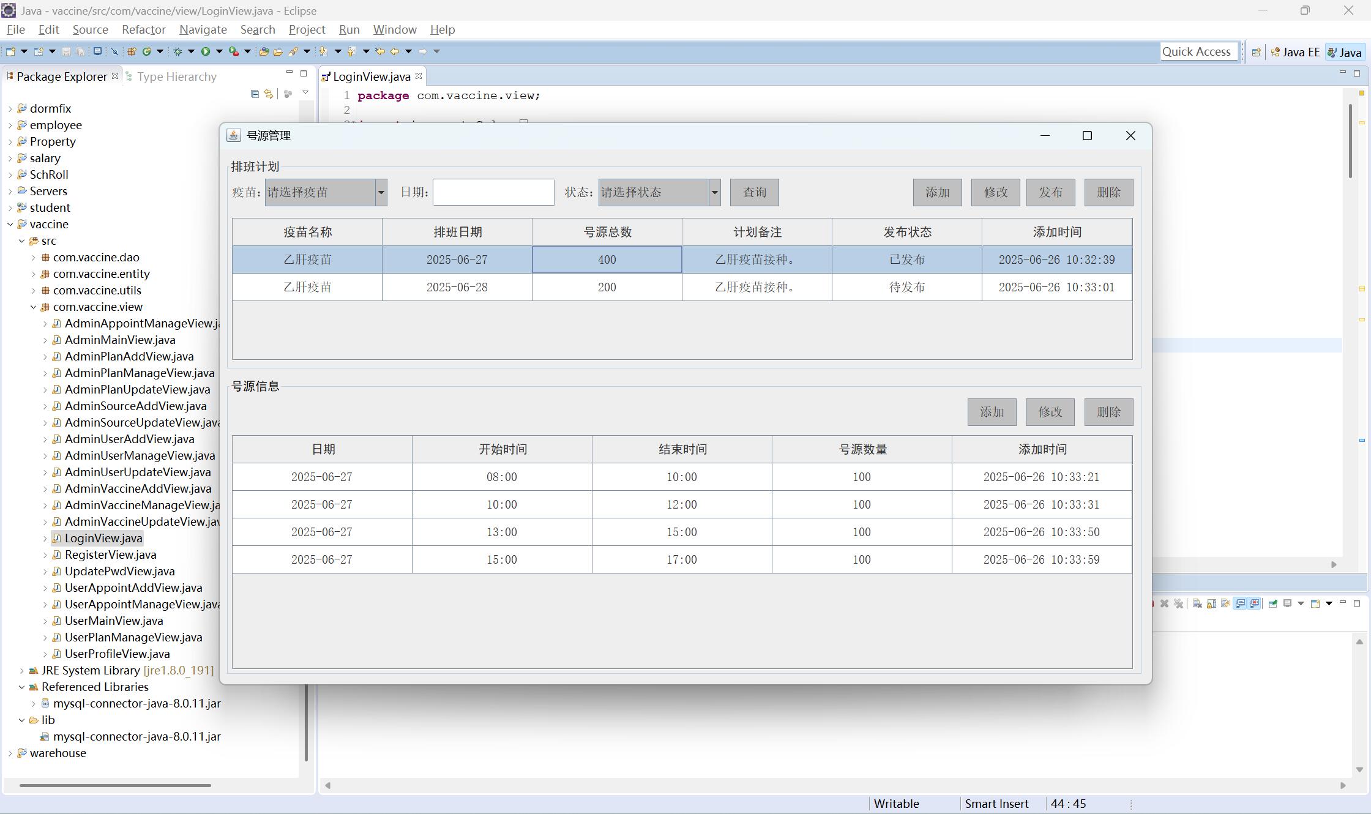Click the Search flashlight icon in toolbar
The height and width of the screenshot is (814, 1371).
coord(293,51)
